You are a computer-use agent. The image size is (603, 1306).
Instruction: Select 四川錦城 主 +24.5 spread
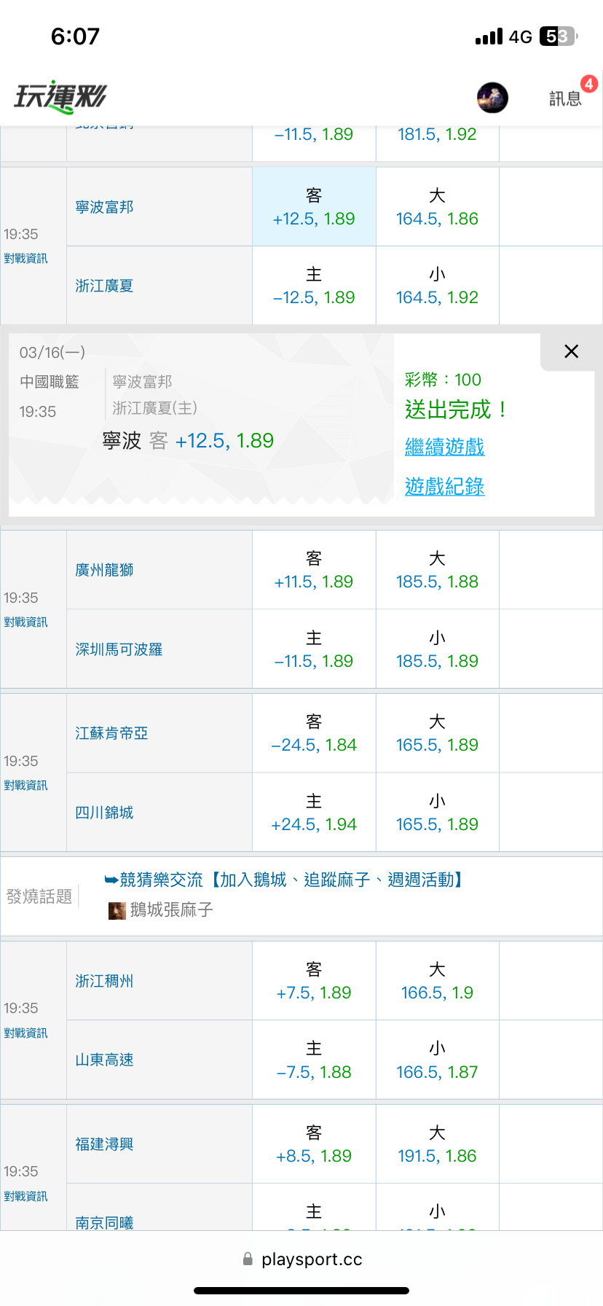coord(314,813)
